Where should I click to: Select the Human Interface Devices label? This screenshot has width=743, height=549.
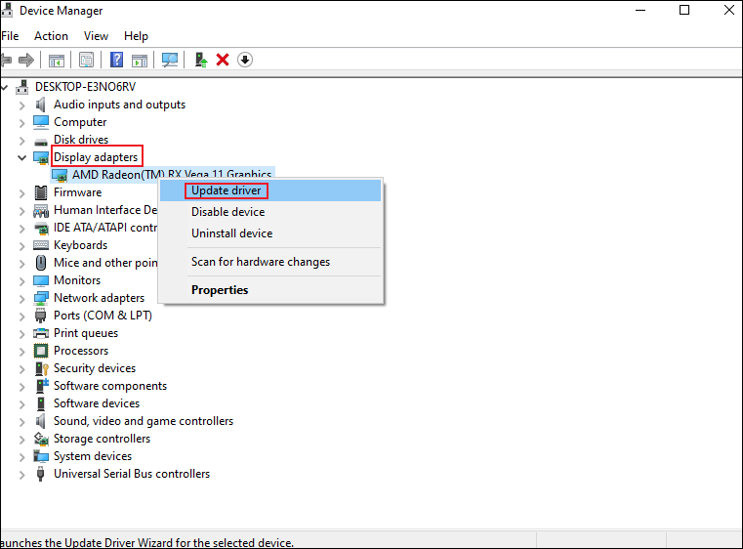point(105,210)
